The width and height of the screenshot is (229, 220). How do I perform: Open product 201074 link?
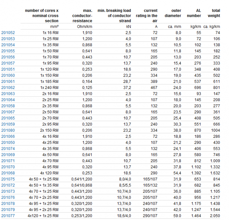(x=8, y=148)
